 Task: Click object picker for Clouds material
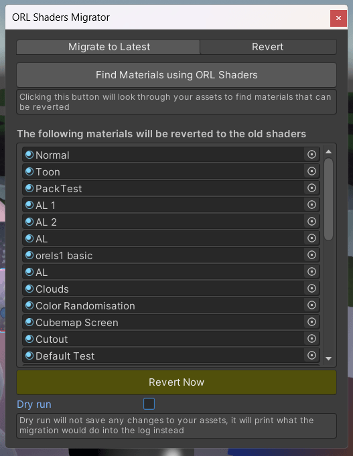(311, 289)
